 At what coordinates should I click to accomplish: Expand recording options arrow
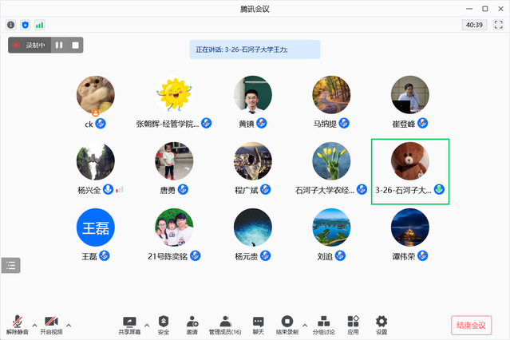[305, 325]
